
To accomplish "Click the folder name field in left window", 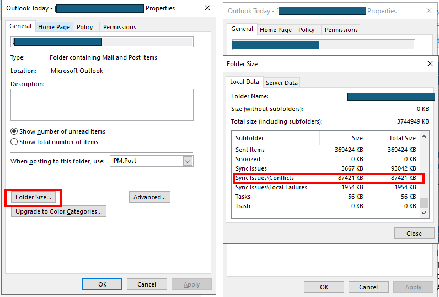I will pos(102,42).
